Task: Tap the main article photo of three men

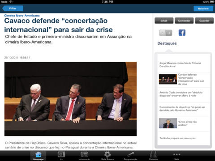Action: coord(70,99)
